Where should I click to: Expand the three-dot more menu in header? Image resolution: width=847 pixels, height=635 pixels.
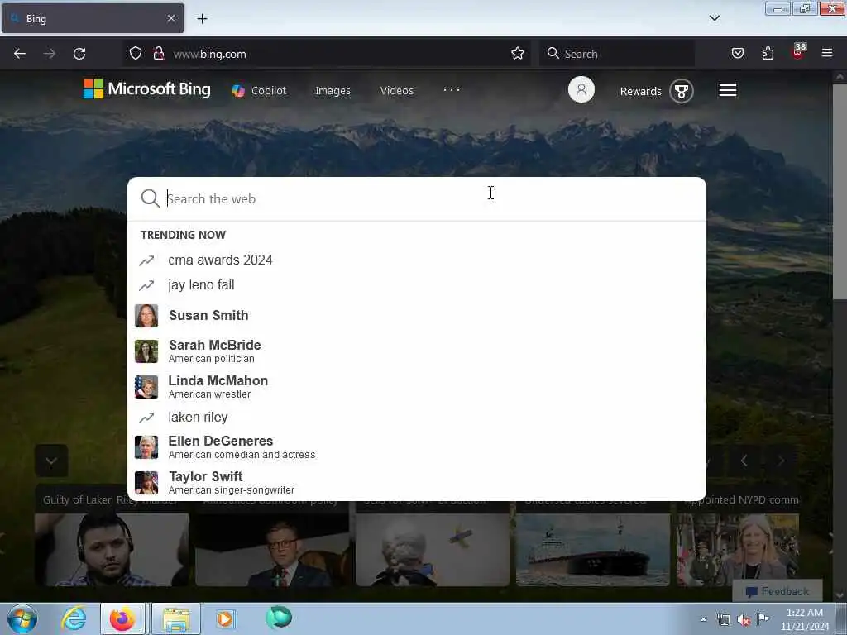[452, 89]
